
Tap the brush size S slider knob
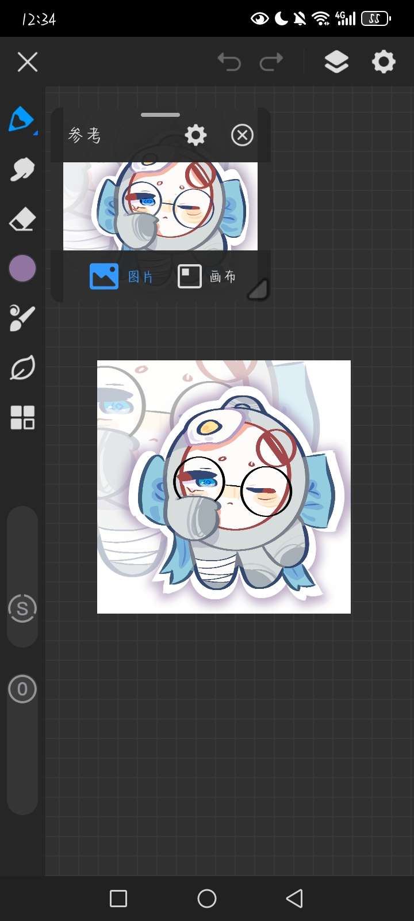[22, 608]
